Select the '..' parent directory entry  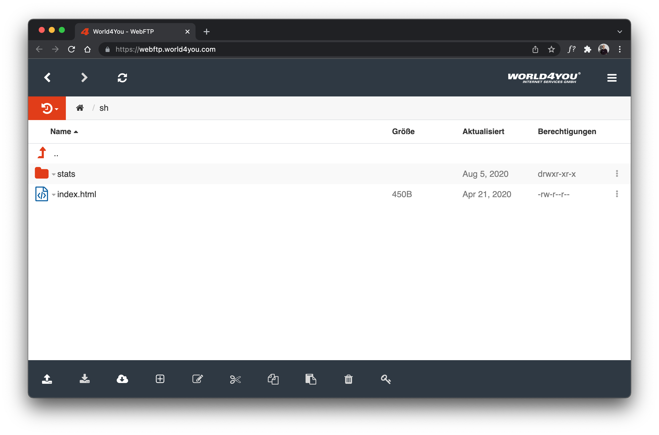click(x=56, y=155)
